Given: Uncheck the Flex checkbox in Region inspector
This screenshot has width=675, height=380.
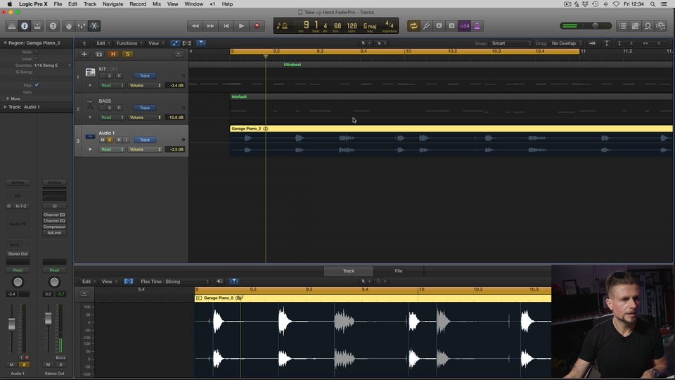Looking at the screenshot, I should click(x=37, y=85).
